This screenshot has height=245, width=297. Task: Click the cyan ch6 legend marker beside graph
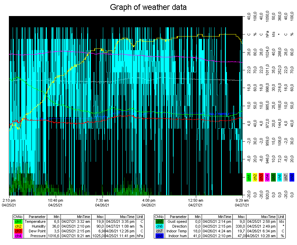click(x=280, y=177)
